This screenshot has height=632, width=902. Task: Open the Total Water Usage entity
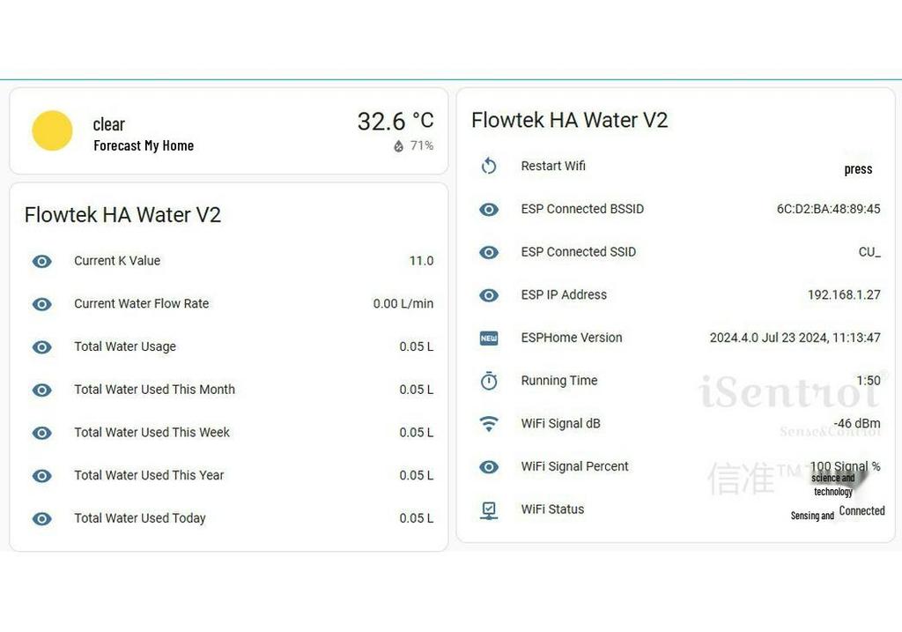click(229, 346)
